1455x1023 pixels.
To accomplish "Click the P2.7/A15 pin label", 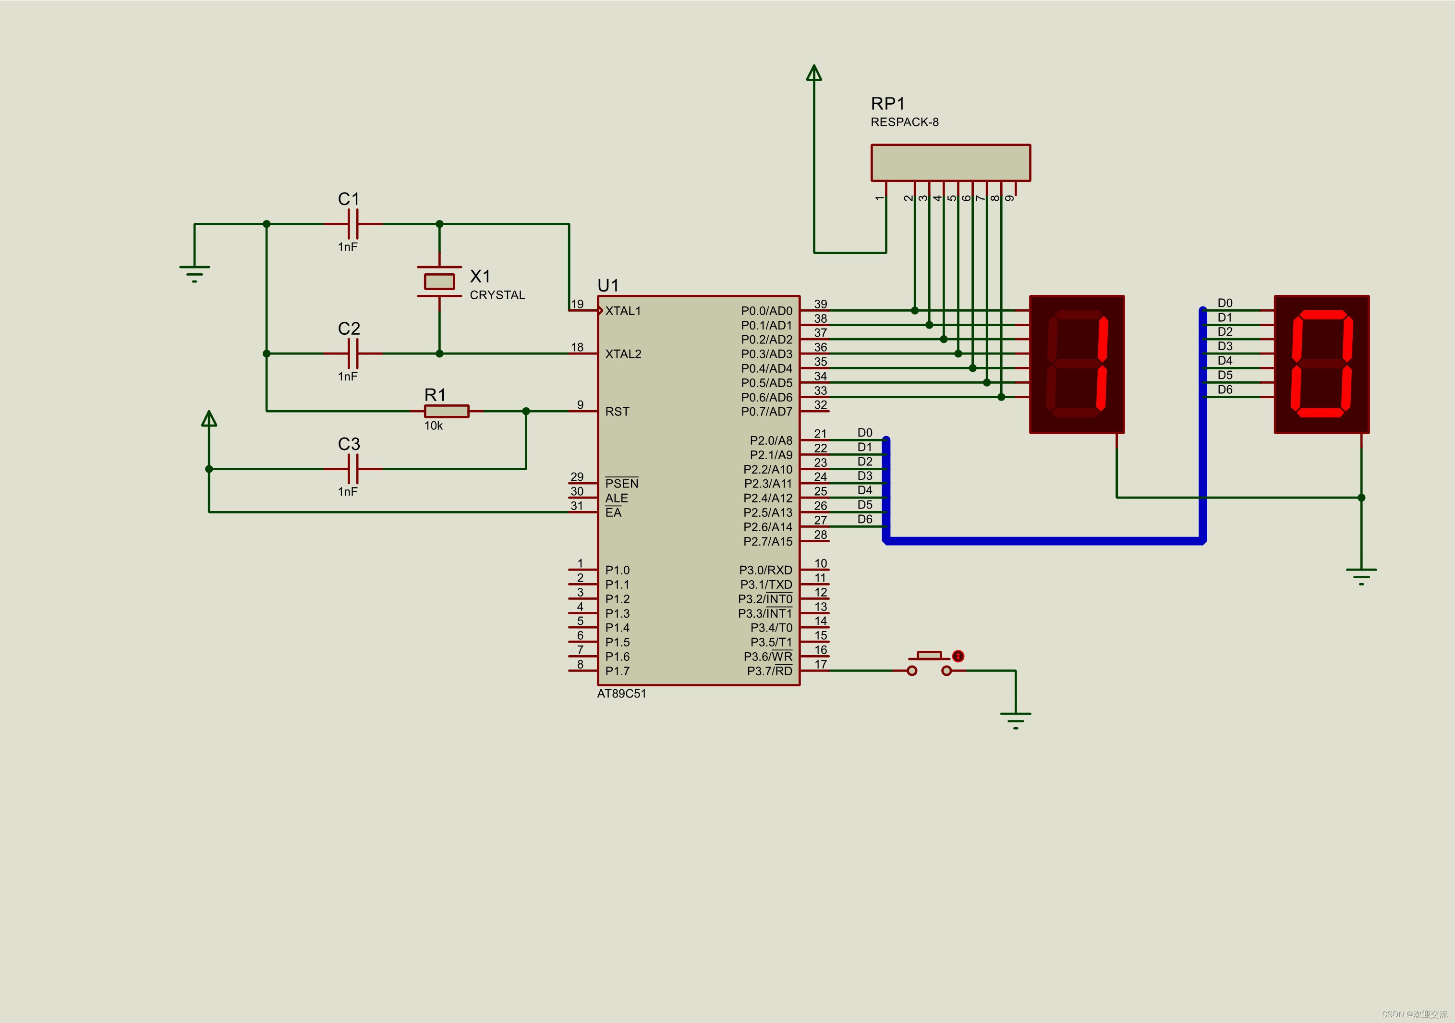I will point(768,541).
